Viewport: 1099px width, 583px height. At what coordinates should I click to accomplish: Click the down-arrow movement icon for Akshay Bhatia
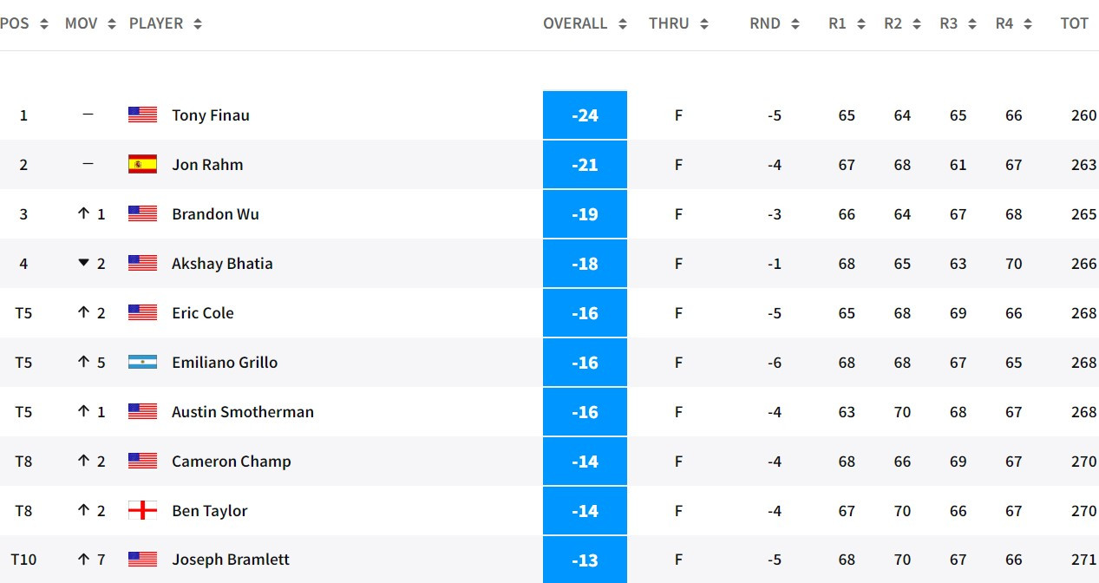[83, 263]
